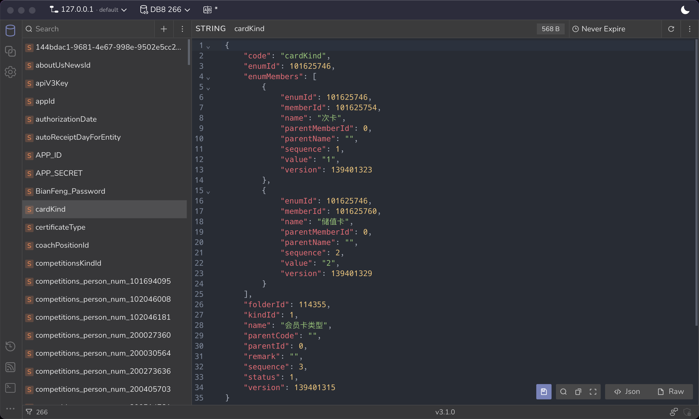699x419 pixels.
Task: Collapse the object fold arrow on line 15
Action: point(208,192)
